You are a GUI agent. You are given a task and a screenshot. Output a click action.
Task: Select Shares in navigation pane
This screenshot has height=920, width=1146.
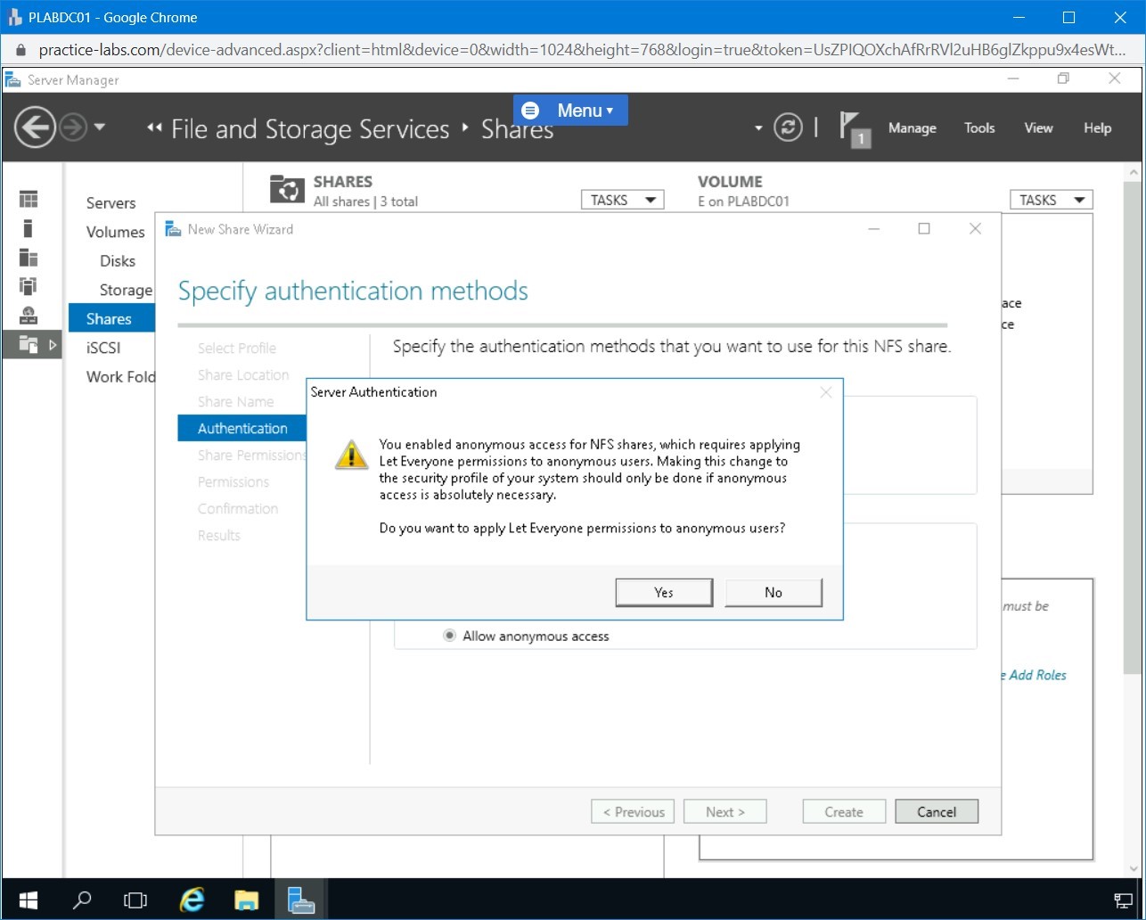coord(111,319)
